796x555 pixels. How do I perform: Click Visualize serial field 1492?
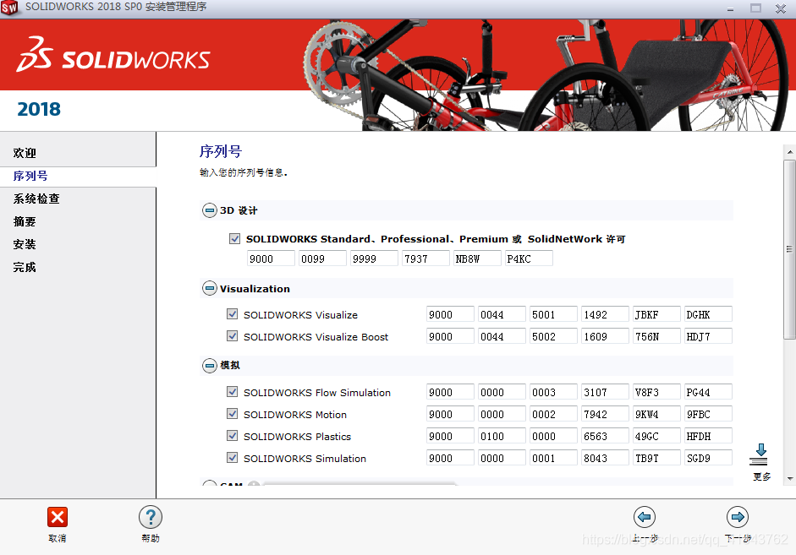[x=605, y=314]
